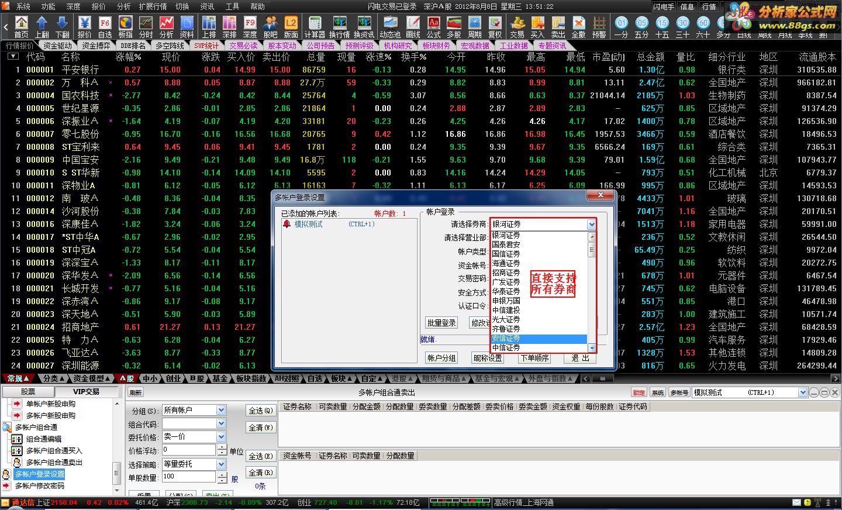The width and height of the screenshot is (842, 510).
Task: Click the 全选(Q) button
Action: (x=261, y=411)
